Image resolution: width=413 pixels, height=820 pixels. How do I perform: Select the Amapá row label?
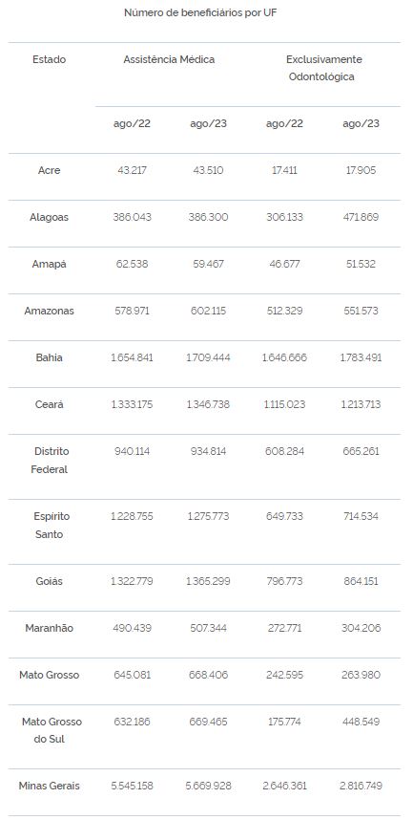click(x=49, y=264)
